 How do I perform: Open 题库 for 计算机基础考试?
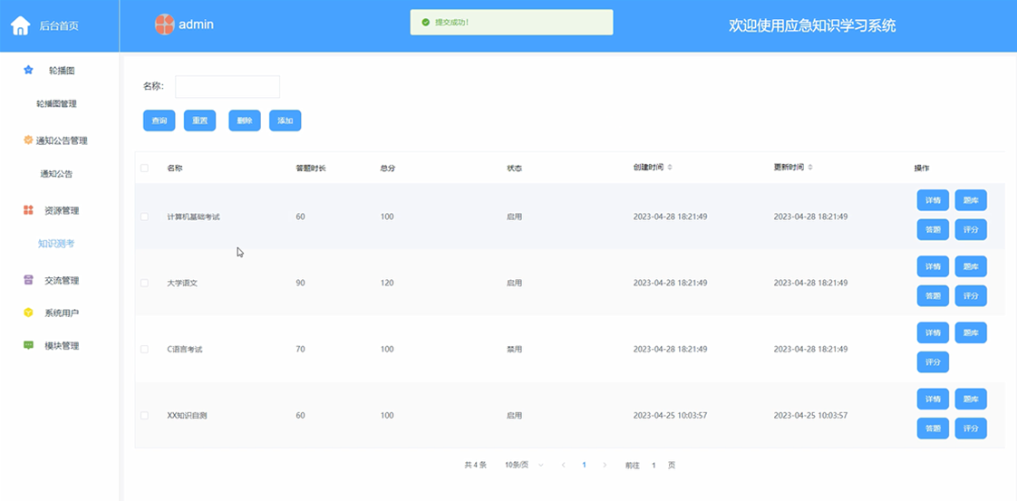(971, 200)
